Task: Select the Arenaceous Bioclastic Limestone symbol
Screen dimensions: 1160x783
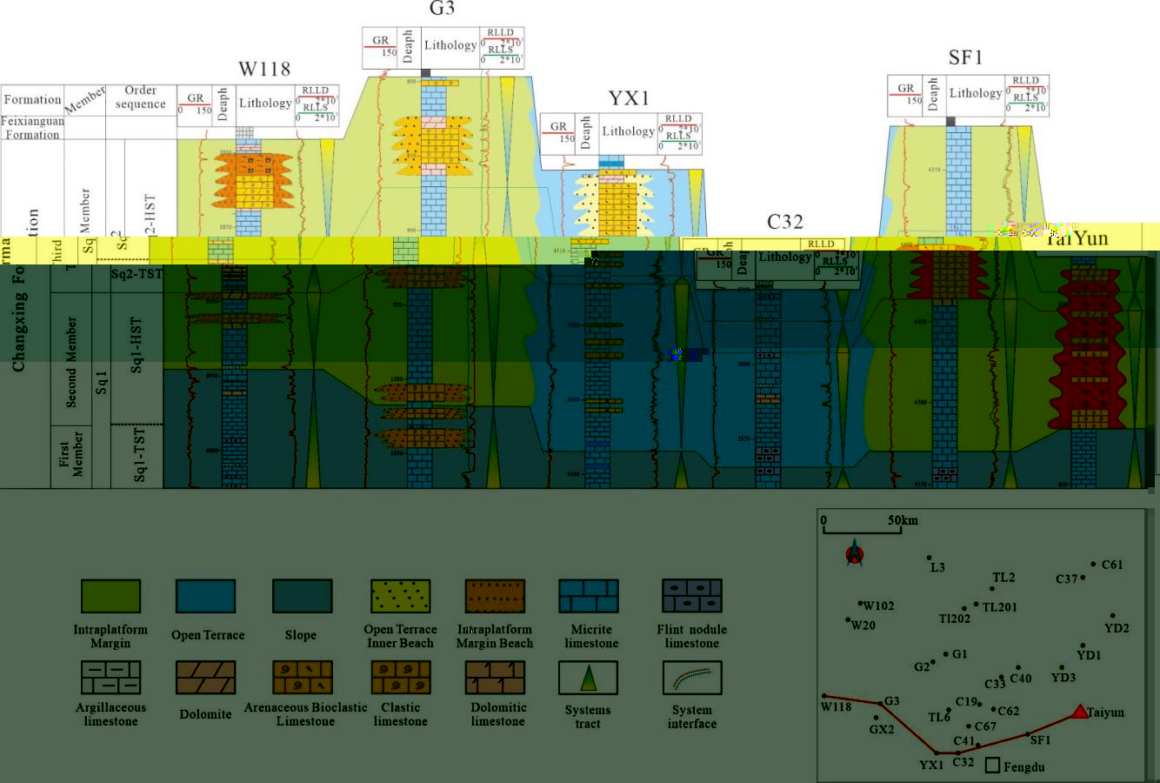Action: pos(303,678)
